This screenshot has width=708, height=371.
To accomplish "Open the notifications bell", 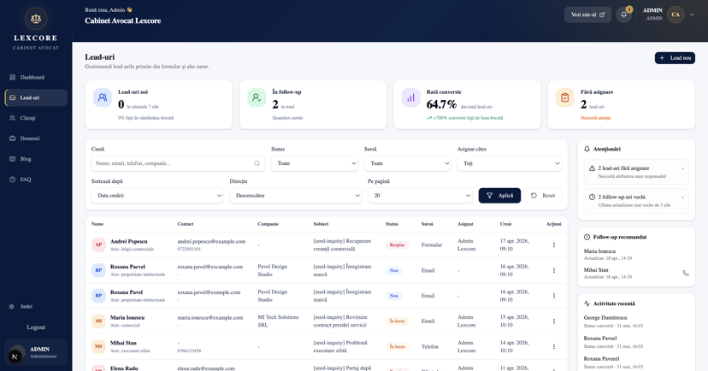I will pyautogui.click(x=623, y=15).
